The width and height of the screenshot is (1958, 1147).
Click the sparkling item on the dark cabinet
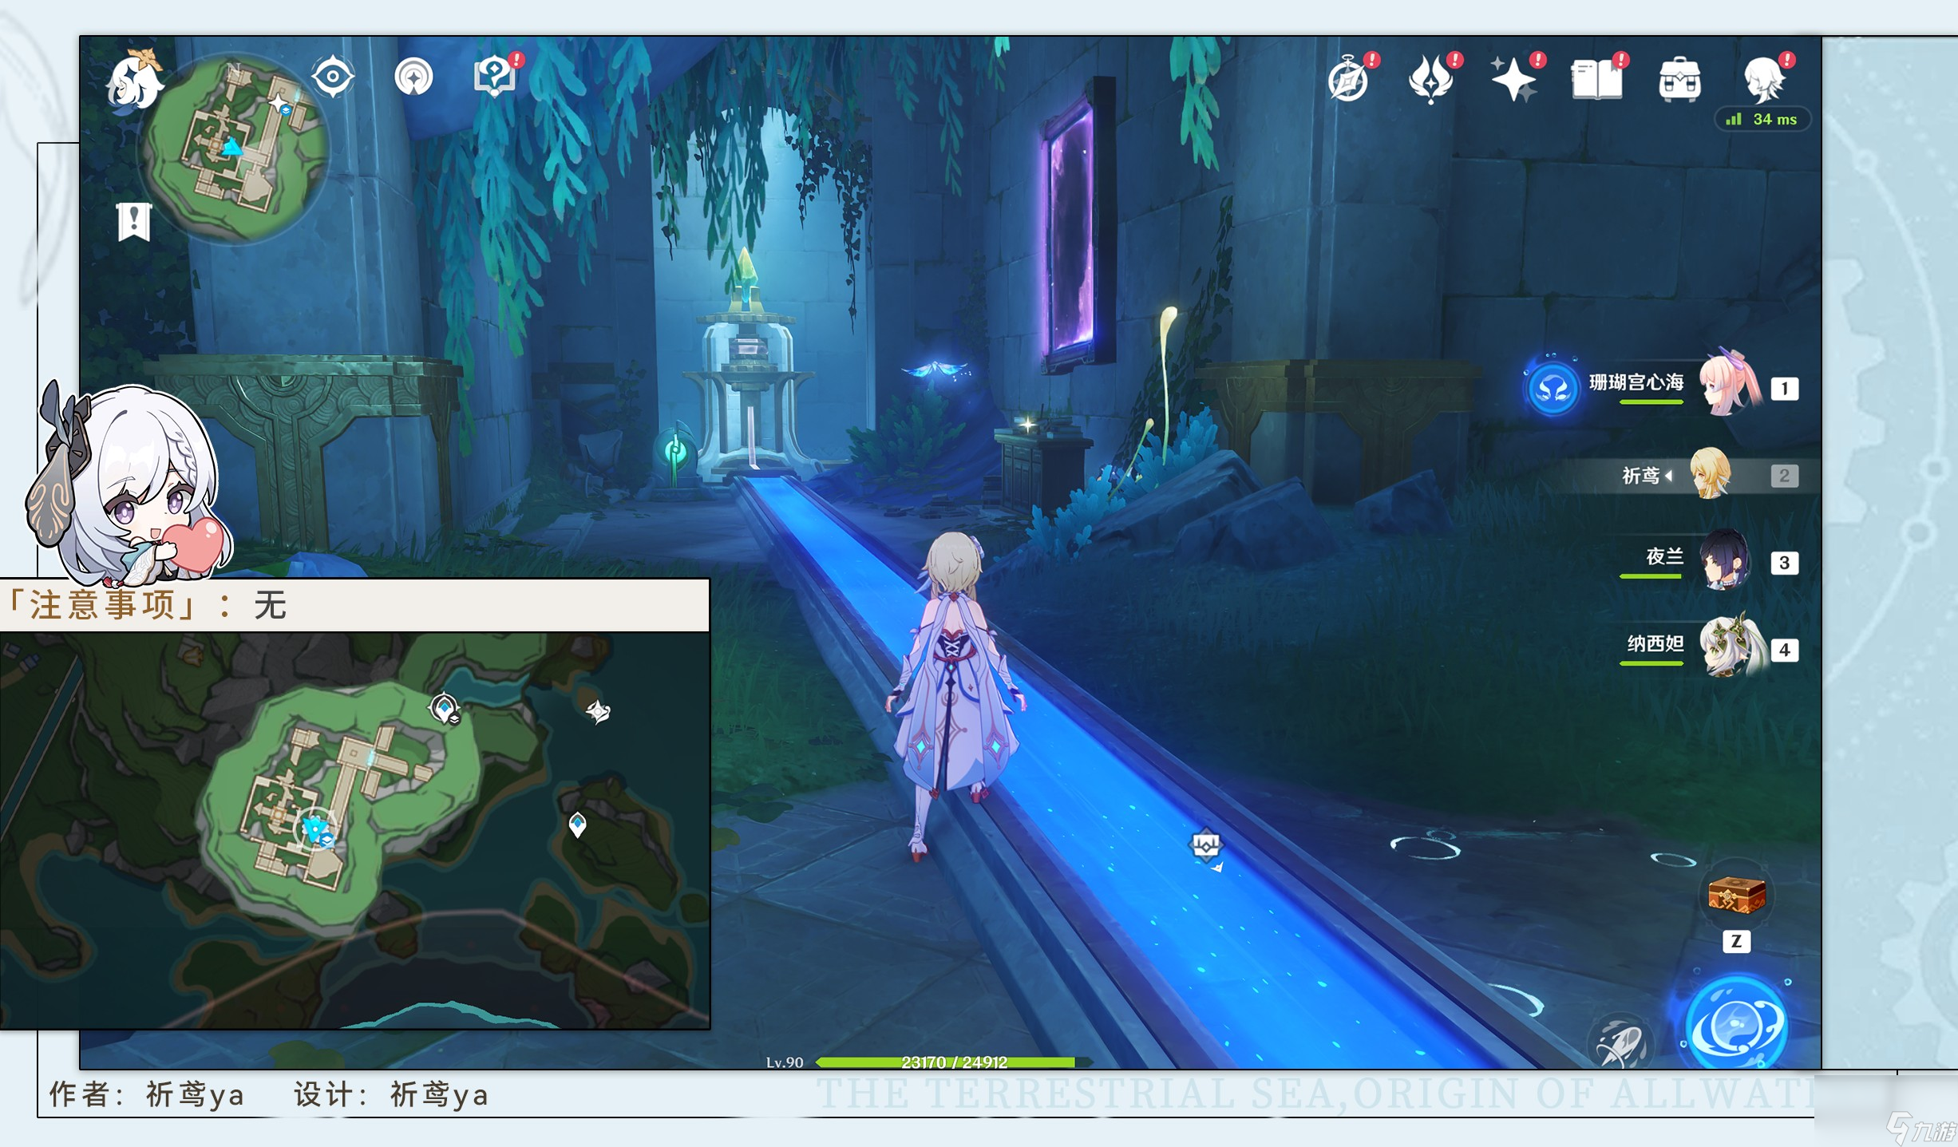click(1028, 424)
